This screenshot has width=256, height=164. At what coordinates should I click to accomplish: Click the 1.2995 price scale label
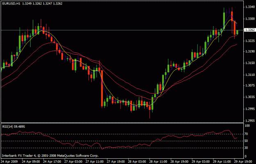[250, 109]
